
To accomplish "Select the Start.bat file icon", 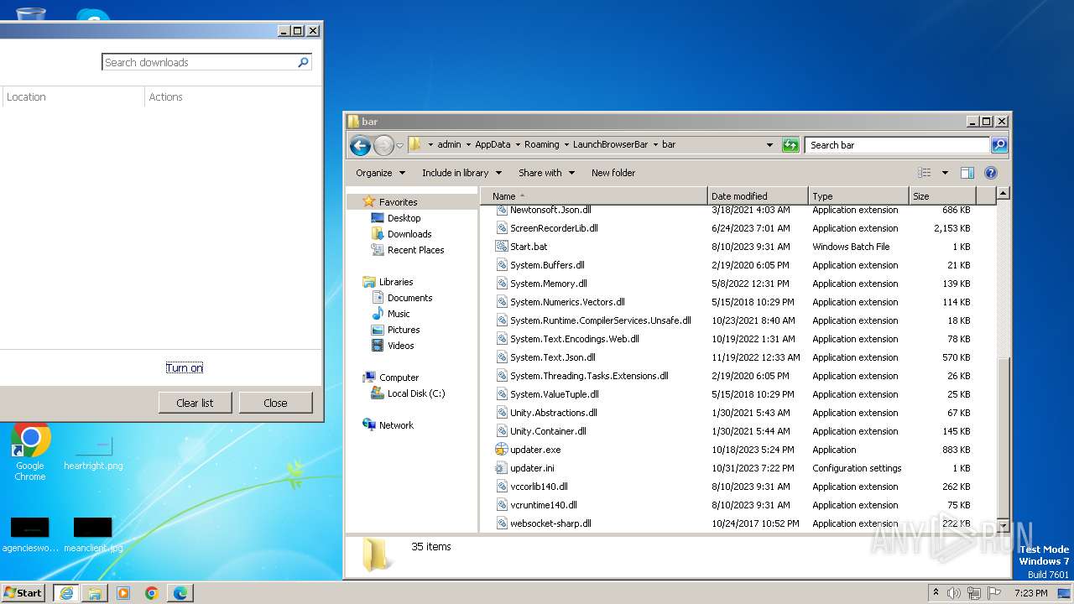I will coord(502,247).
